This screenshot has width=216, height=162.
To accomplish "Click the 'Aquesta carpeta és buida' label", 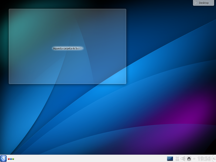I will (68, 49).
